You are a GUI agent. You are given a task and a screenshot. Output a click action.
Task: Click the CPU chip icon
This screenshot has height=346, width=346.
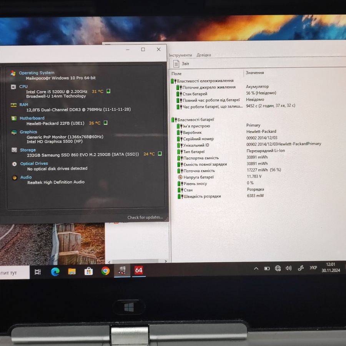coord(13,87)
